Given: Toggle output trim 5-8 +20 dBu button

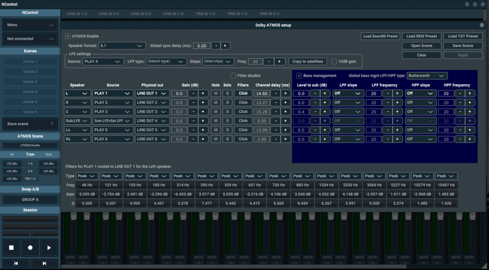Looking at the screenshot, I should [x=48, y=171].
